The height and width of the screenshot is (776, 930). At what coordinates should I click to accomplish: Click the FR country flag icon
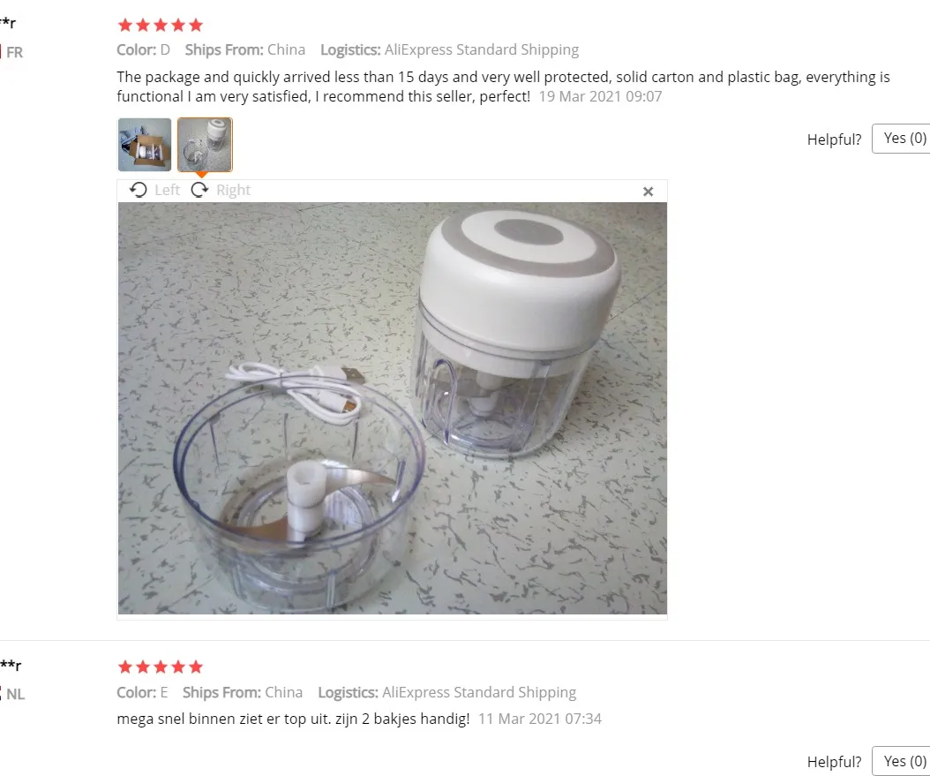(x=1, y=52)
